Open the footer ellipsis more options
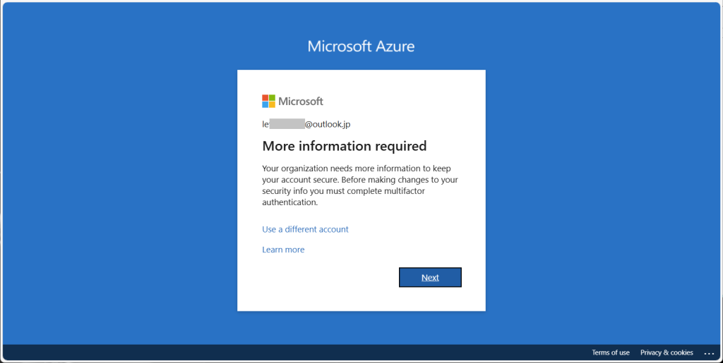This screenshot has width=723, height=363. [710, 353]
